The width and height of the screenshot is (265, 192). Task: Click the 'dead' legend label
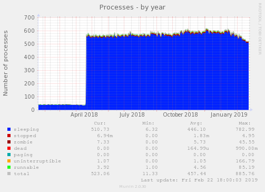pyautogui.click(x=20, y=148)
